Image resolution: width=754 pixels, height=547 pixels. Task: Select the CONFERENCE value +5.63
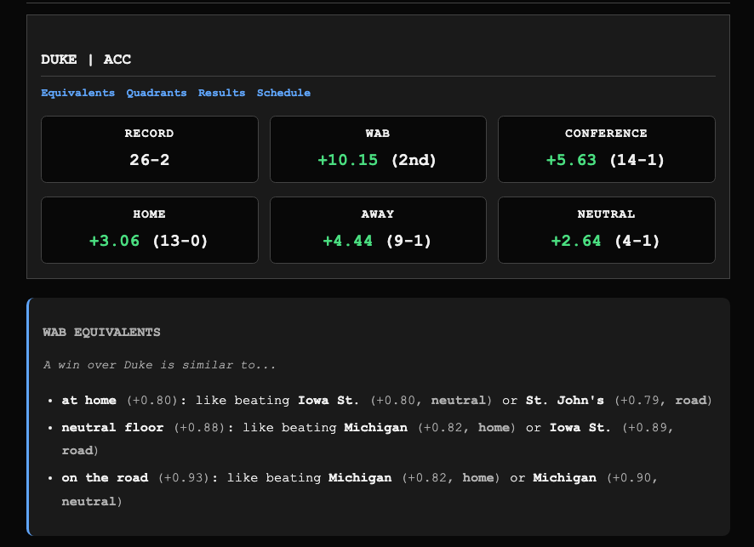pyautogui.click(x=571, y=160)
